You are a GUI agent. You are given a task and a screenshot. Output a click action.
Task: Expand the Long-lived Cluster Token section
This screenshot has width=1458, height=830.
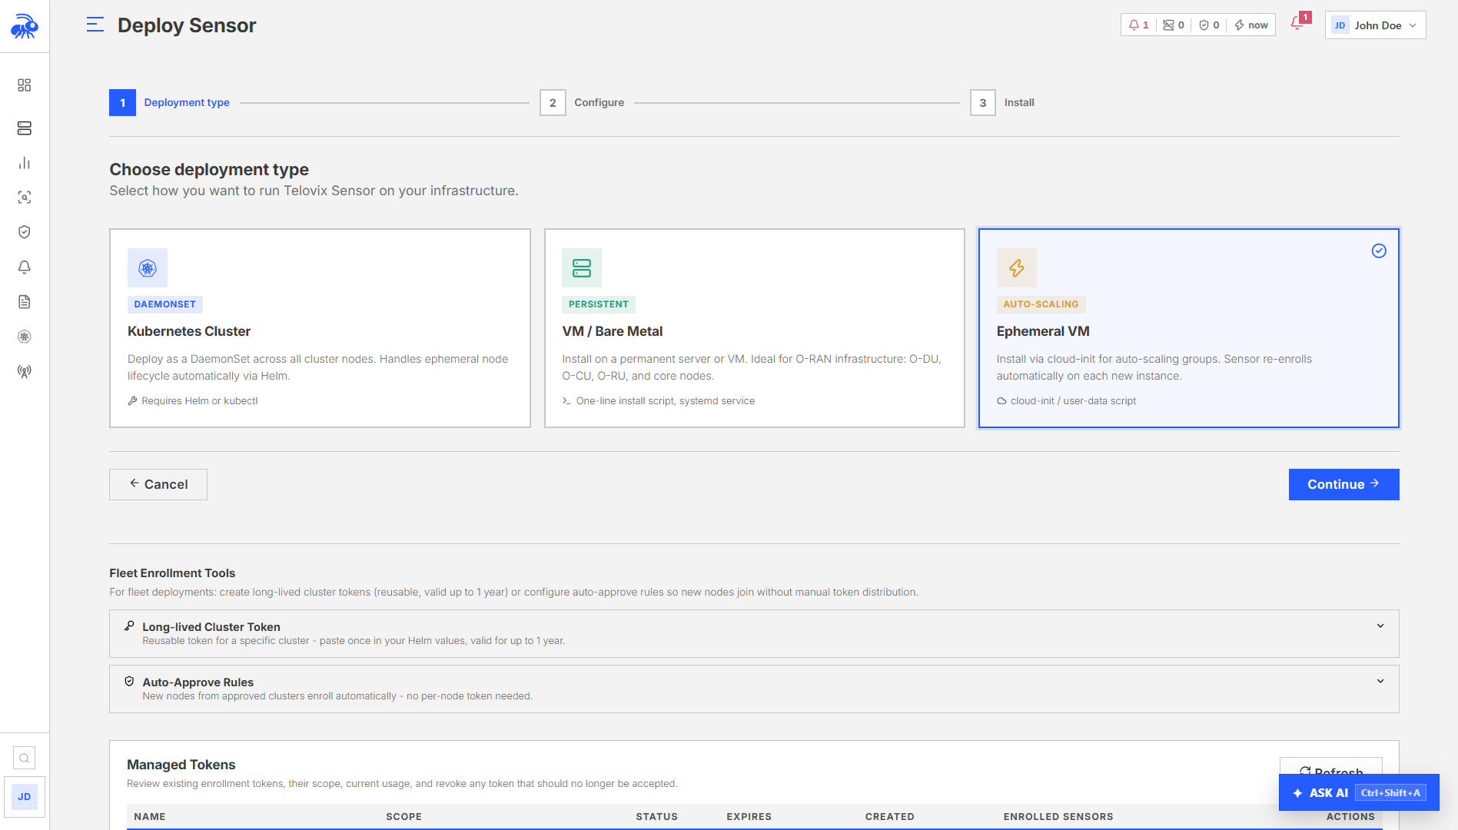click(754, 633)
